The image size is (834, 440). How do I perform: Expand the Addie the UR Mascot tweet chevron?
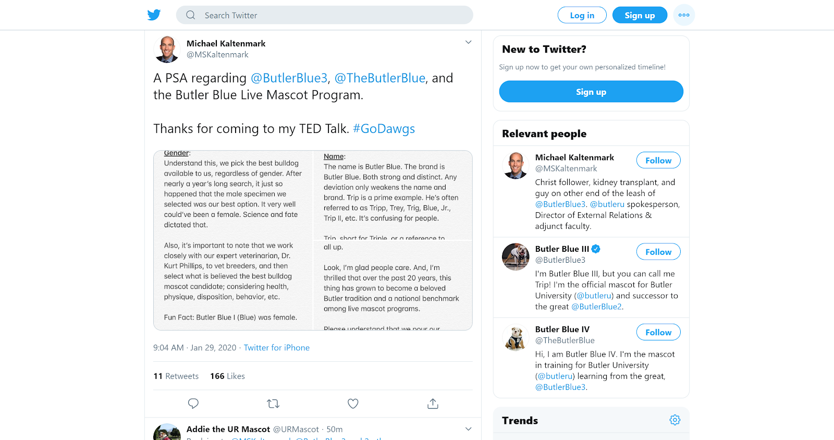tap(468, 429)
